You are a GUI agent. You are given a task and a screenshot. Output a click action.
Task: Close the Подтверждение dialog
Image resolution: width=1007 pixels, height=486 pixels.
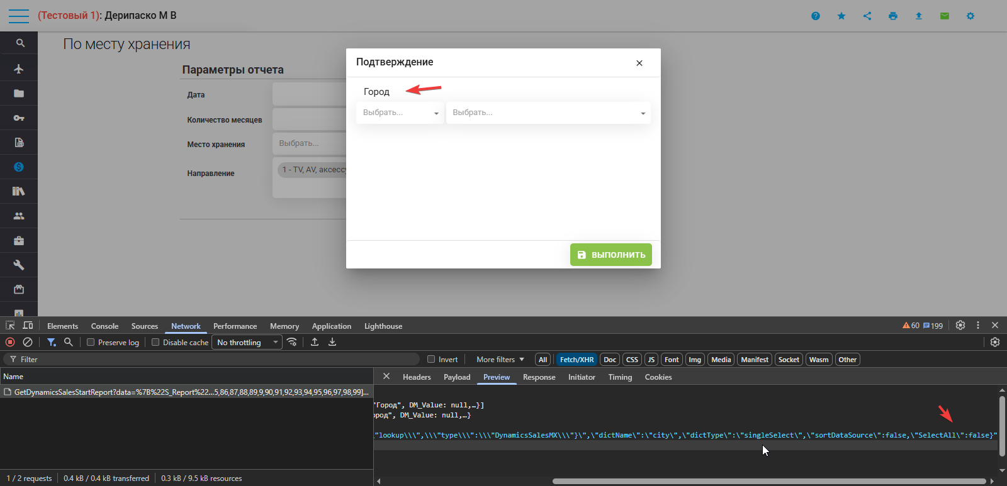(x=639, y=63)
